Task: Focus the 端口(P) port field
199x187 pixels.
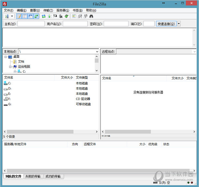Action: tap(149, 24)
